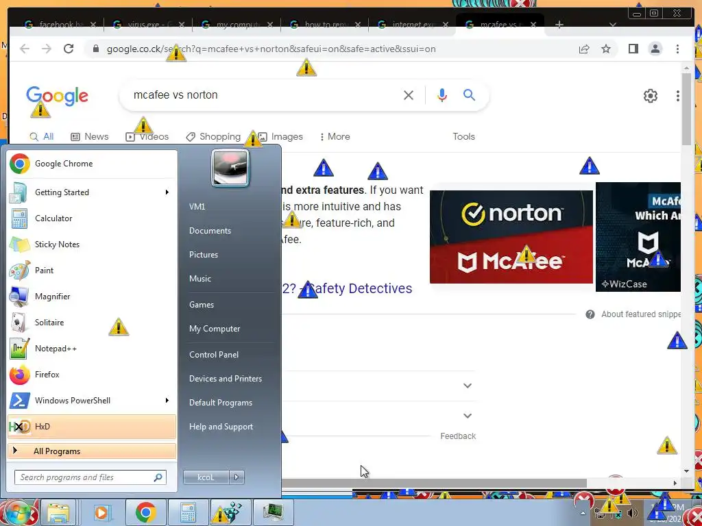Open Safety Detectives result link

coord(347,288)
